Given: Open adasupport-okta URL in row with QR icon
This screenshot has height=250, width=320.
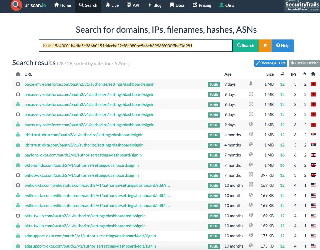Looking at the screenshot, I should pos(90,236).
